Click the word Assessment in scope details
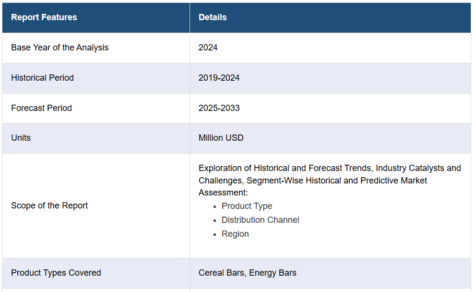The image size is (476, 292). coord(222,193)
